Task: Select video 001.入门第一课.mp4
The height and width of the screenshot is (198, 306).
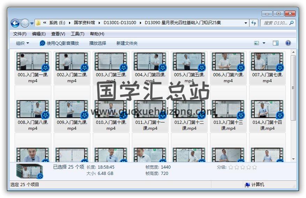Action: click(33, 68)
